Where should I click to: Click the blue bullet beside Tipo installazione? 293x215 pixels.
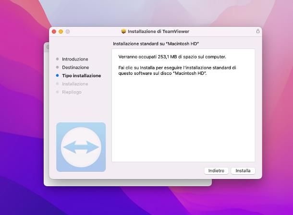[57, 75]
